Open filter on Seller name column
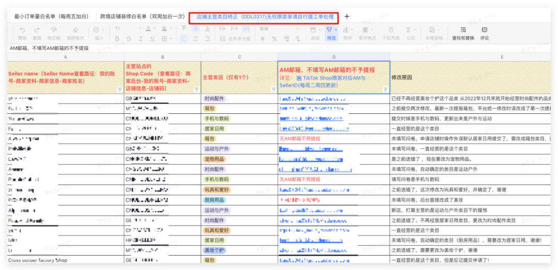 click(x=119, y=90)
